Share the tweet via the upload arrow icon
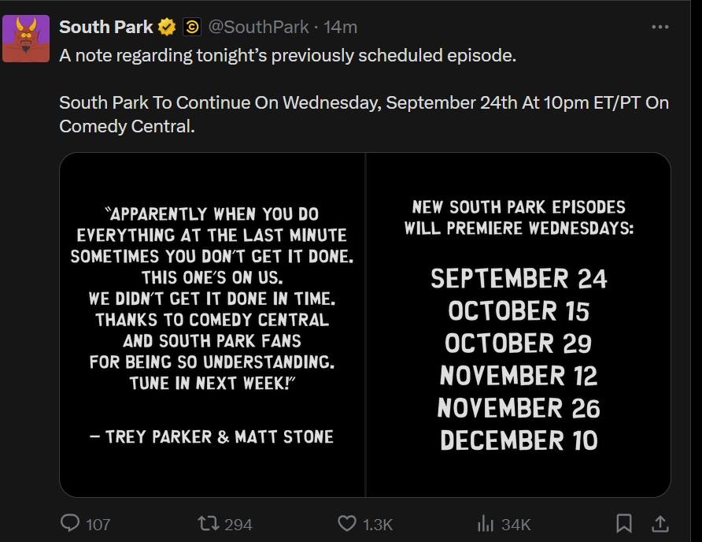The height and width of the screenshot is (542, 702). click(660, 523)
